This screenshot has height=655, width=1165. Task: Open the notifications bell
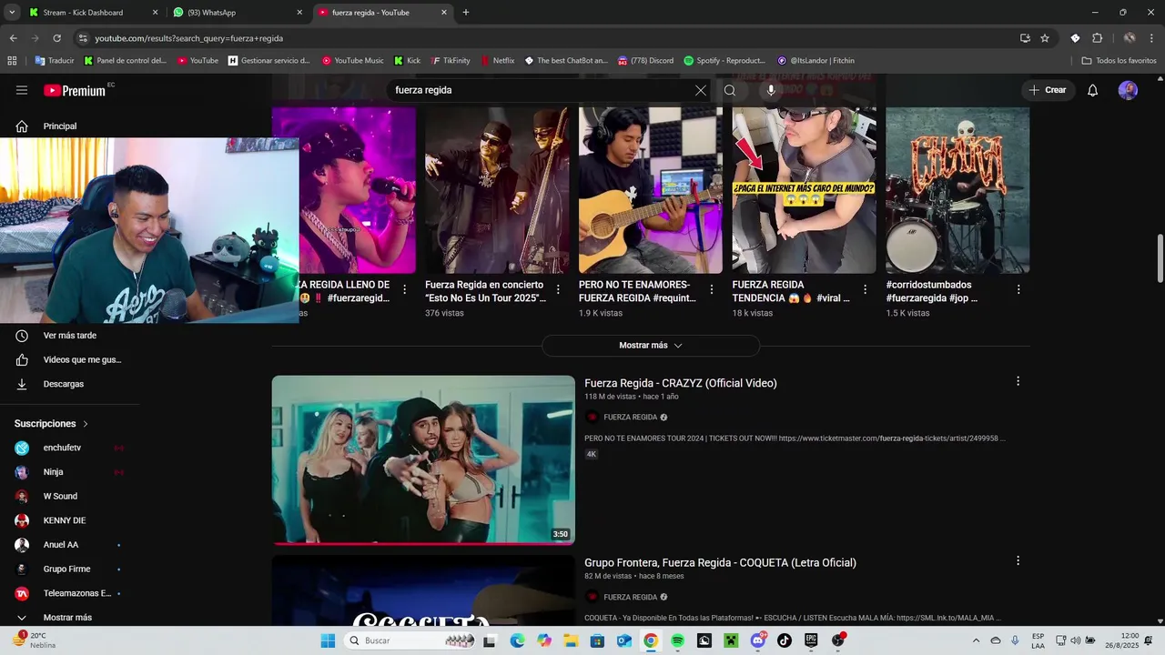pos(1093,90)
